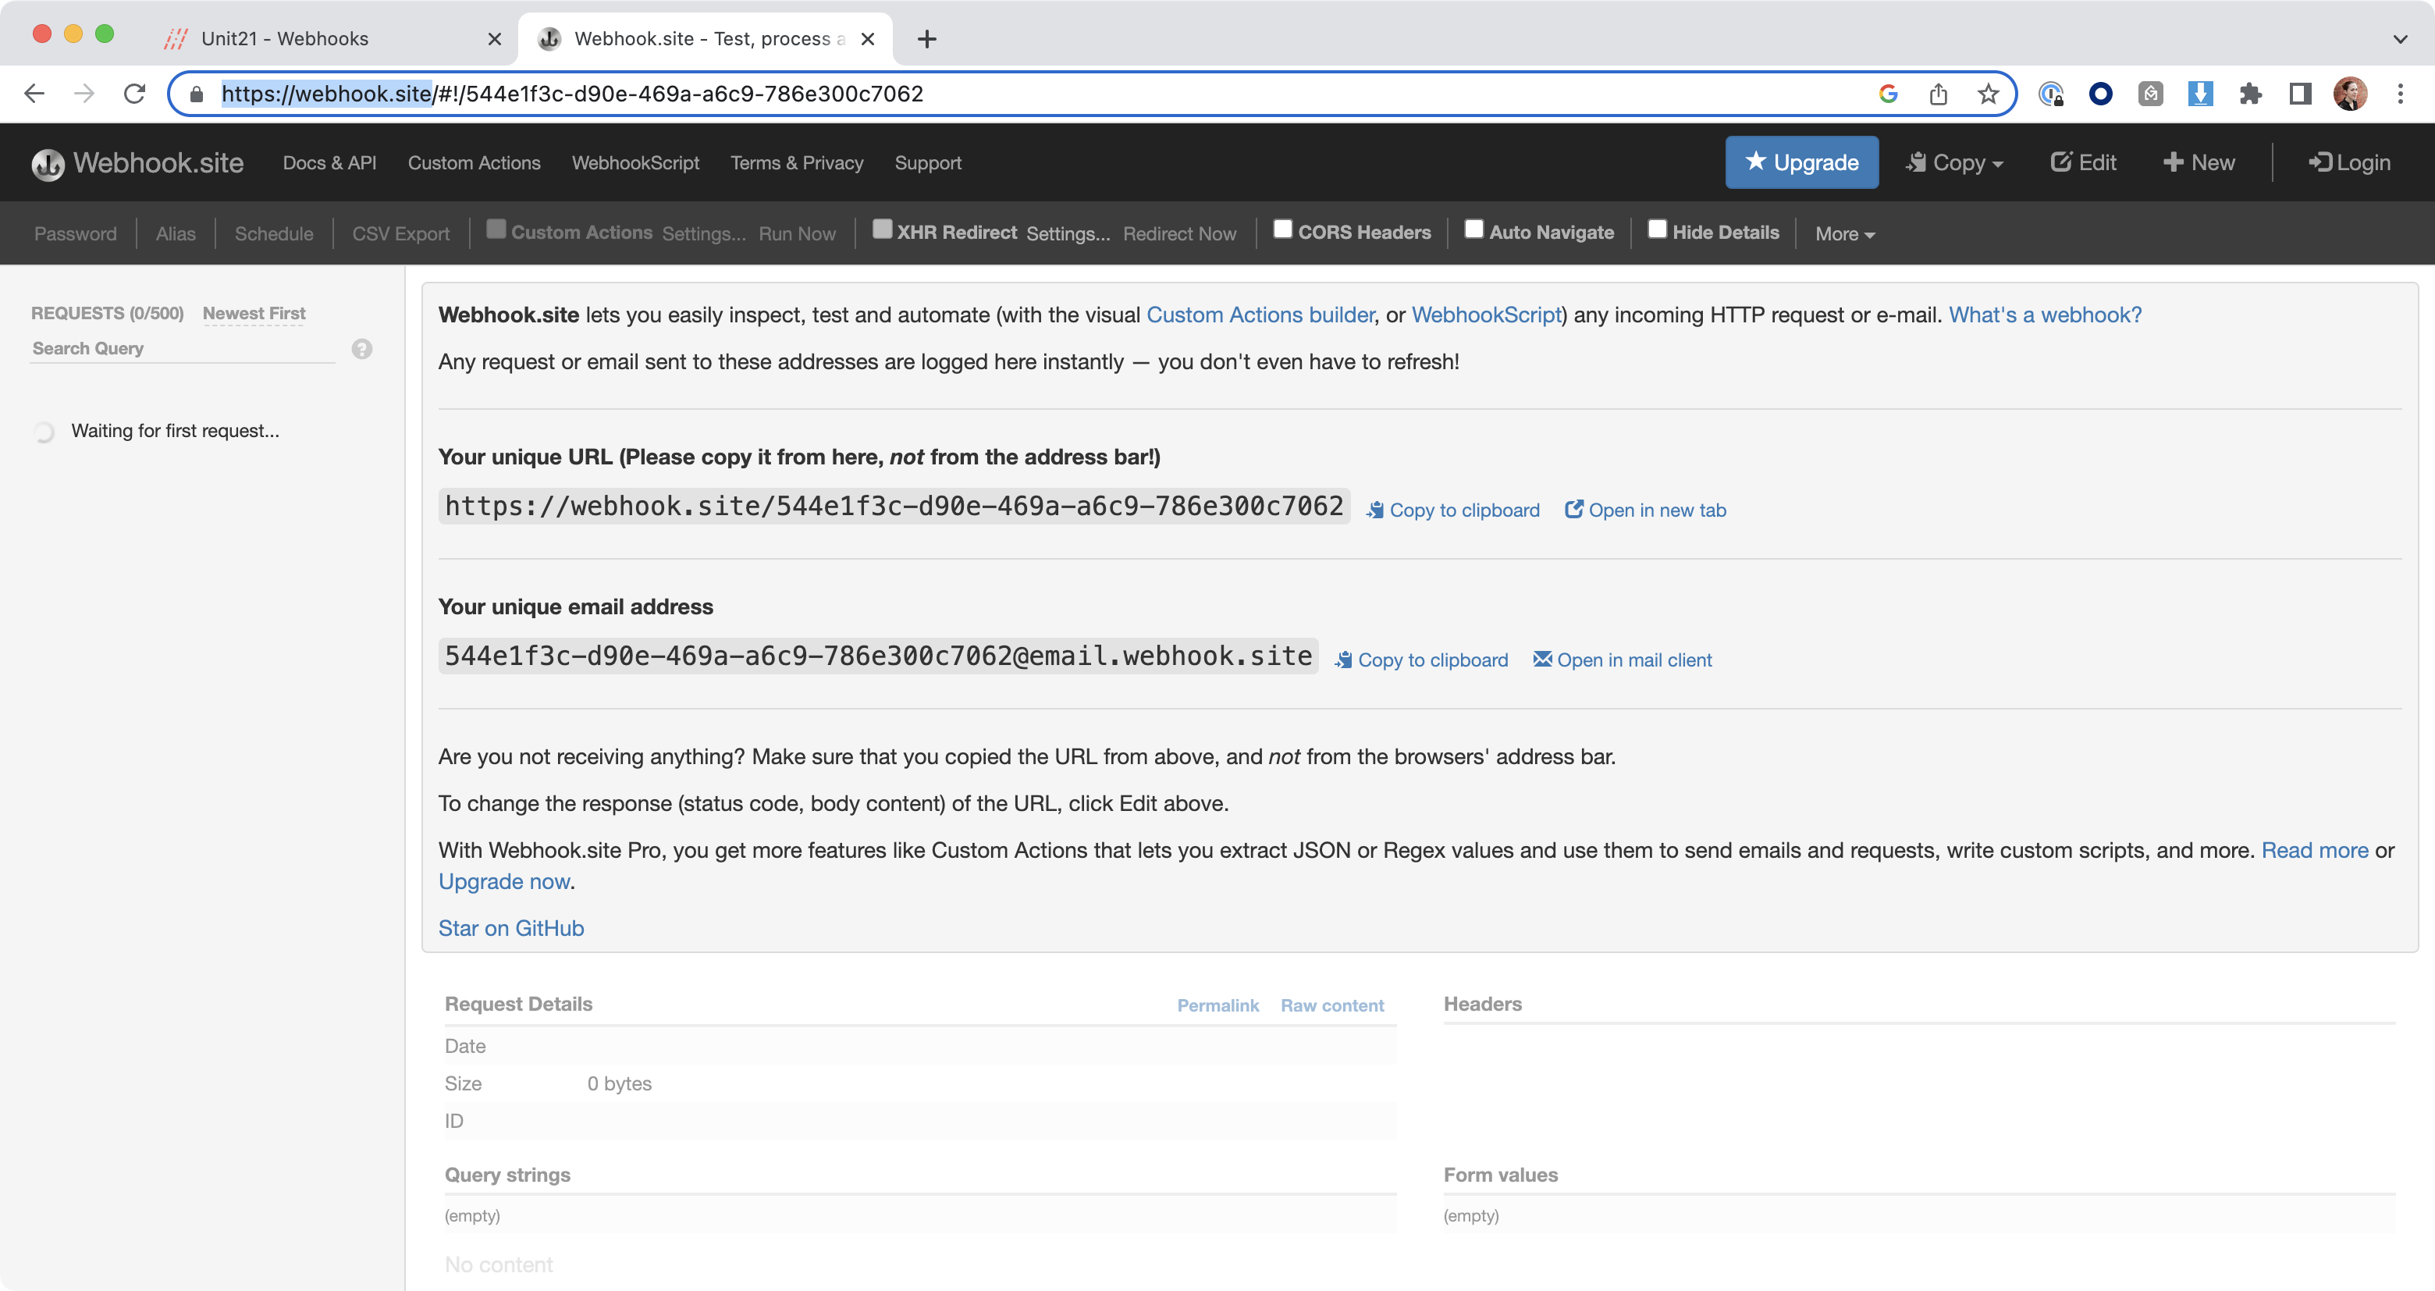Click the search query help icon
This screenshot has height=1291, width=2435.
pyautogui.click(x=361, y=349)
